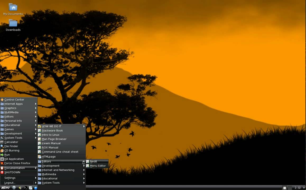Select Development in the main menu
Image resolution: width=306 pixels, height=190 pixels.
coord(19,134)
